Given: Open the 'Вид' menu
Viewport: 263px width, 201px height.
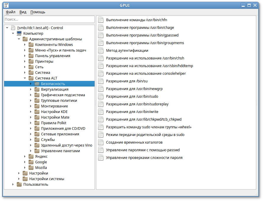Looking at the screenshot, I should pyautogui.click(x=23, y=12).
